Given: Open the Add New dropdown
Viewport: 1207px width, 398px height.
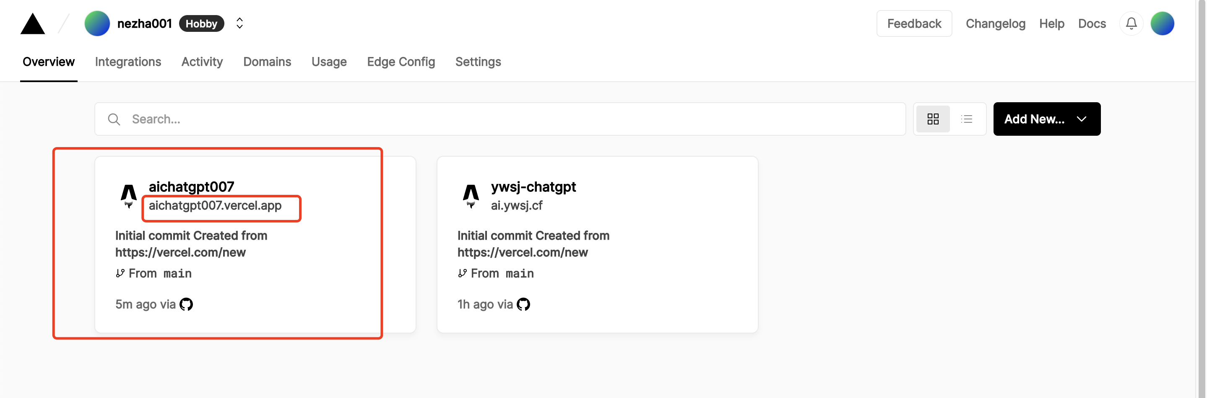Looking at the screenshot, I should pyautogui.click(x=1046, y=119).
